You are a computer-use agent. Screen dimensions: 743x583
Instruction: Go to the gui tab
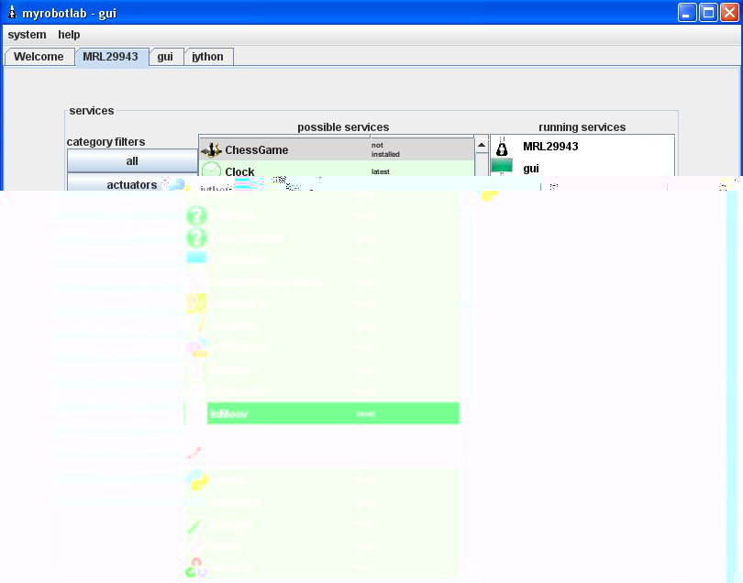pos(165,57)
